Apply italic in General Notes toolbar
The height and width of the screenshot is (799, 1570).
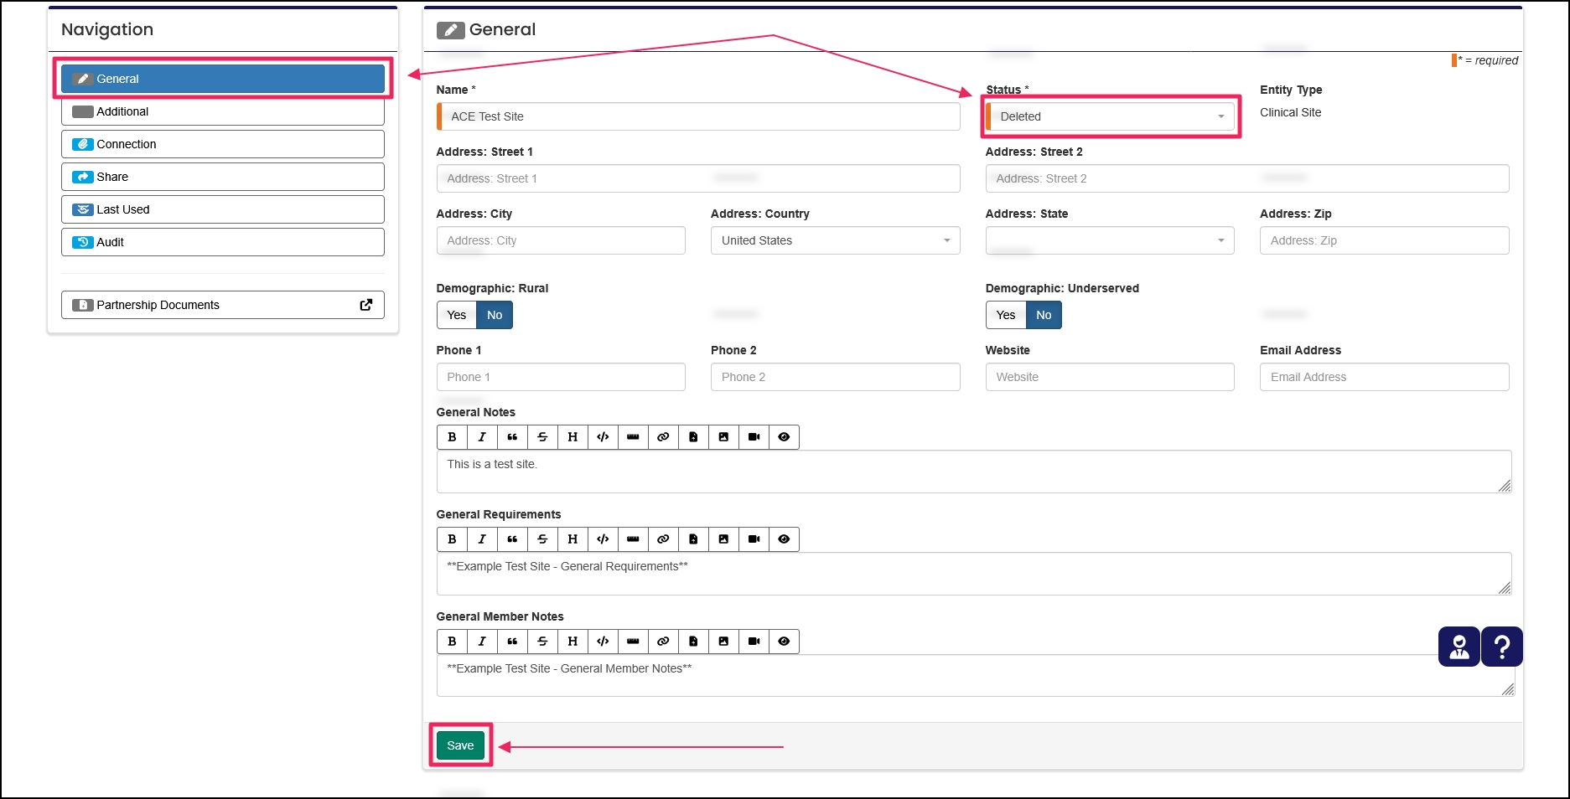pos(482,437)
